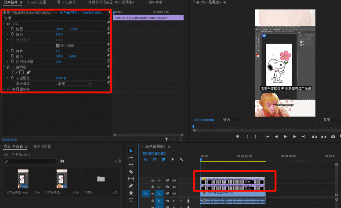Pick the Hand tool
Viewport: 341px width, 208px height.
coord(131,193)
